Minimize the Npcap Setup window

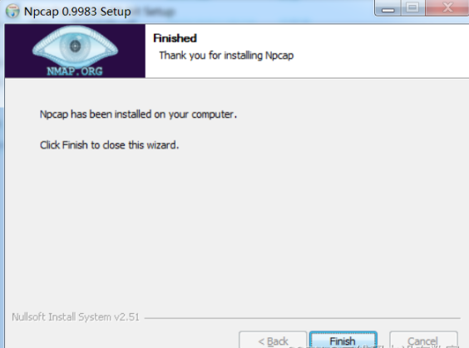tap(388, 8)
